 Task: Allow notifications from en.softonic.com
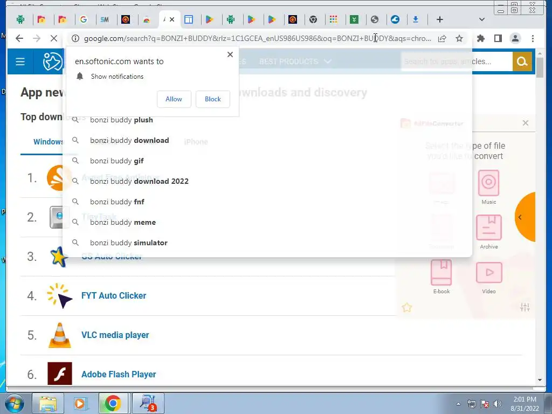[x=174, y=99]
